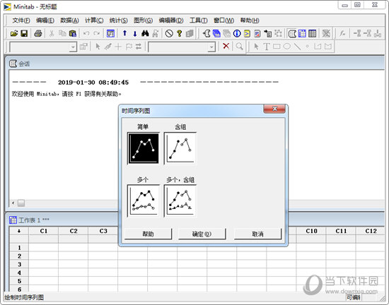Open the 数据(A) menu
The width and height of the screenshot is (389, 305).
70,20
